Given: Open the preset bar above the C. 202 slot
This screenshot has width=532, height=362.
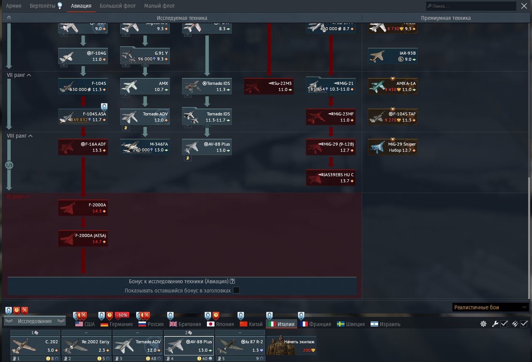Looking at the screenshot, I should coord(35,333).
